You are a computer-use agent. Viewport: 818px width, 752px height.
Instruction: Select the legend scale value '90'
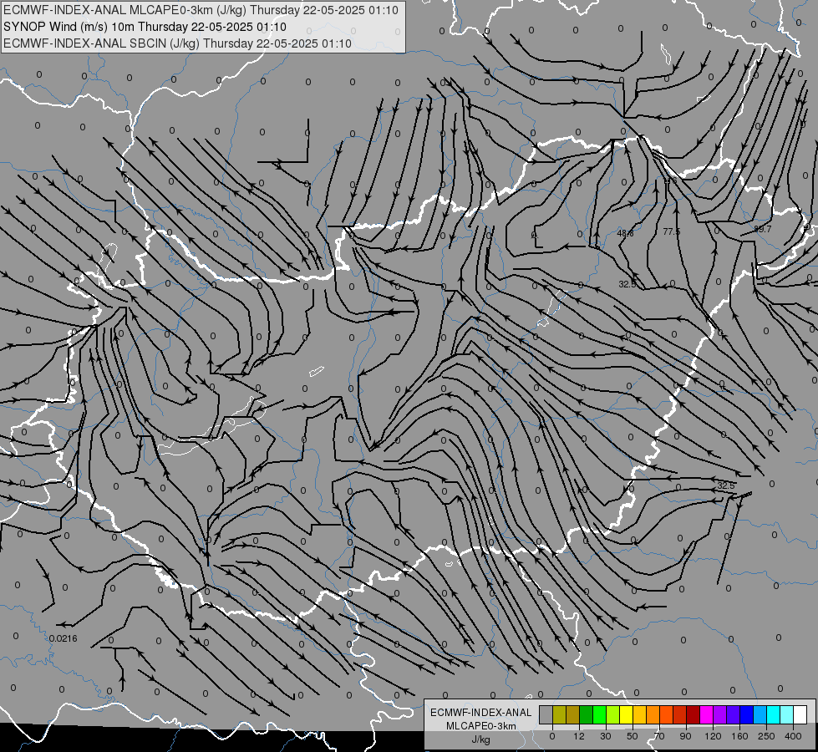(x=685, y=736)
